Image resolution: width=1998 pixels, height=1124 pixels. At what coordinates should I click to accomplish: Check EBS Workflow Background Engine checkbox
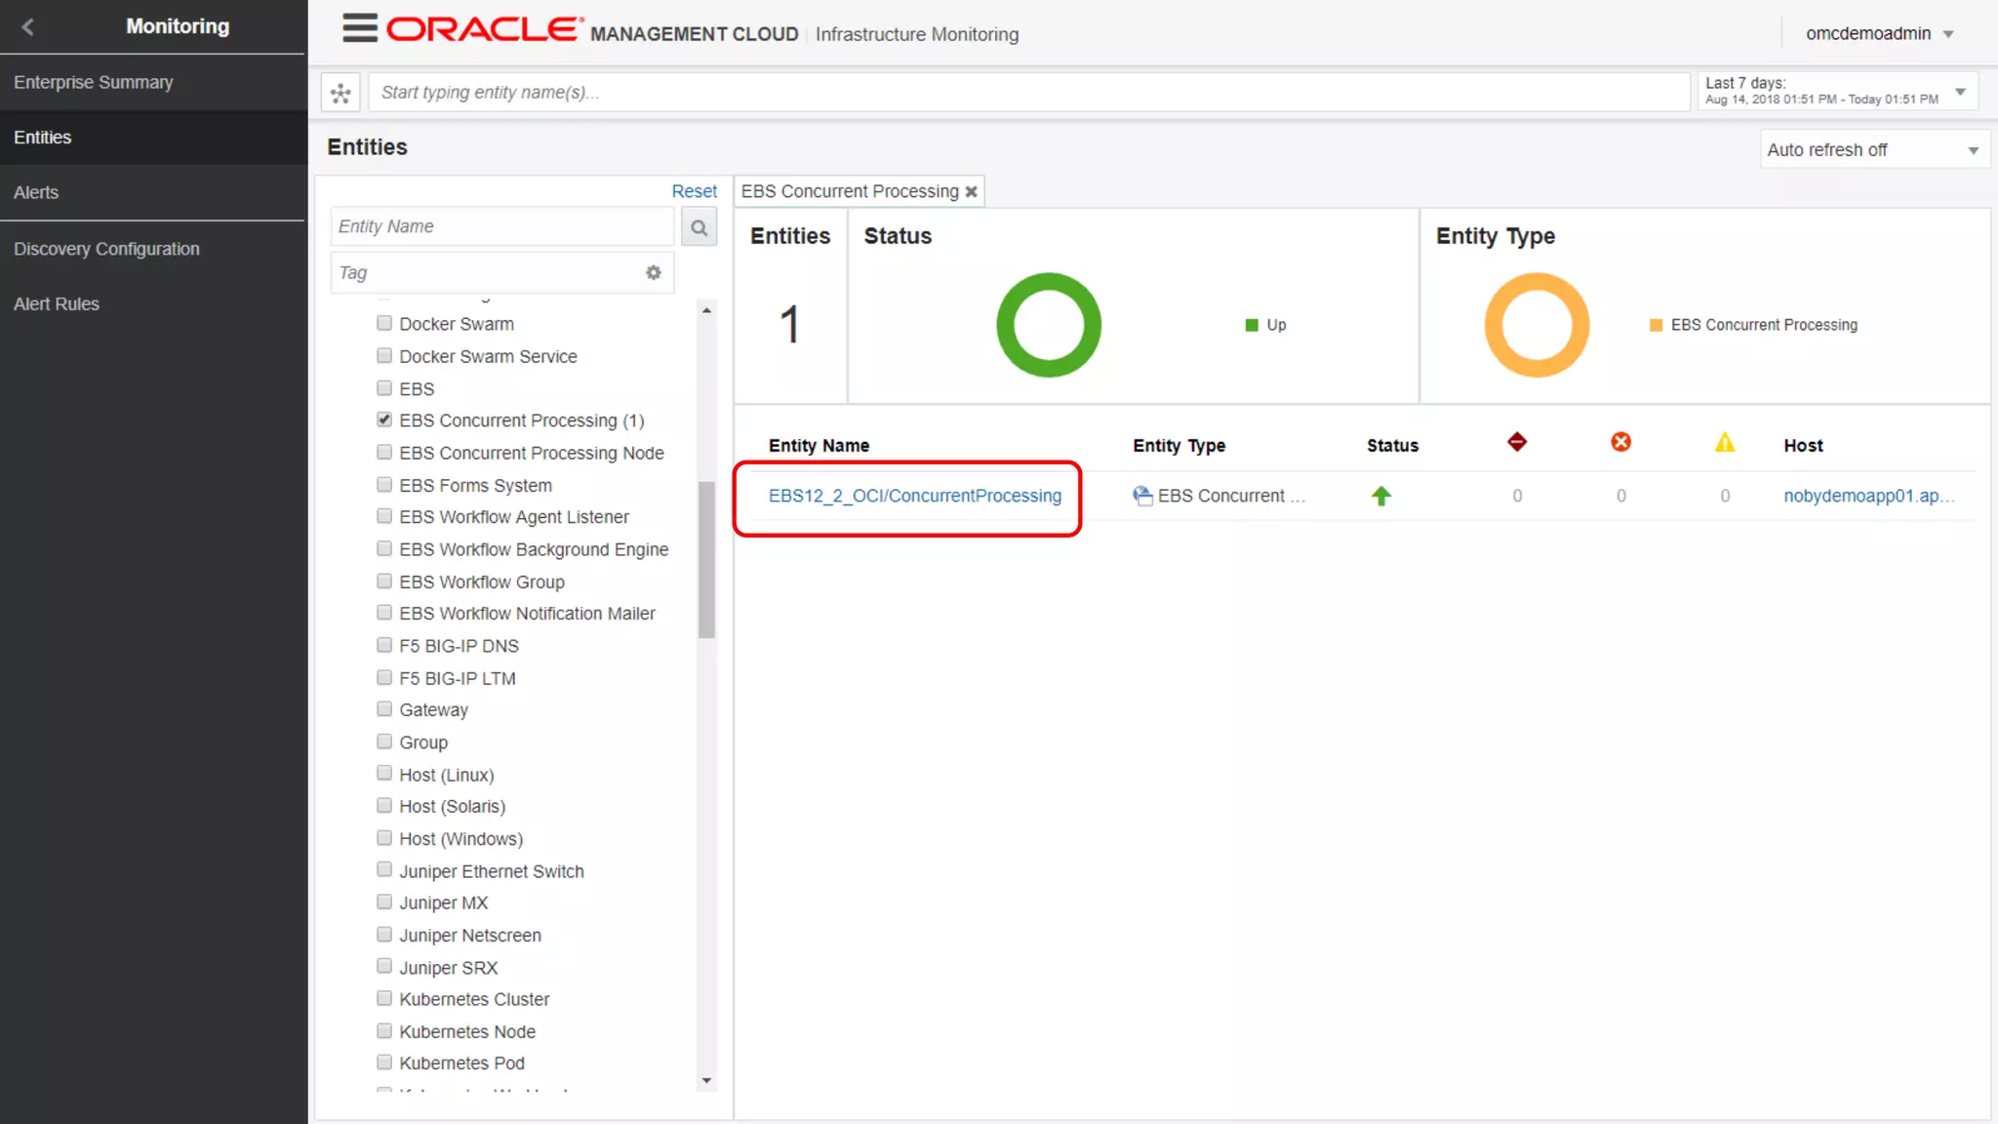coord(384,548)
